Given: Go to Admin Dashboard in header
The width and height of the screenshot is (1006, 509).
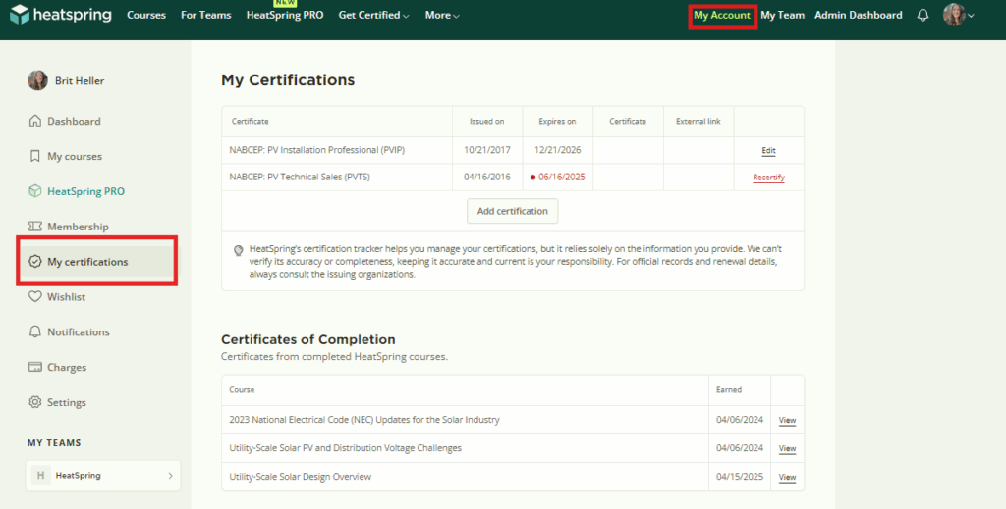Looking at the screenshot, I should [858, 16].
